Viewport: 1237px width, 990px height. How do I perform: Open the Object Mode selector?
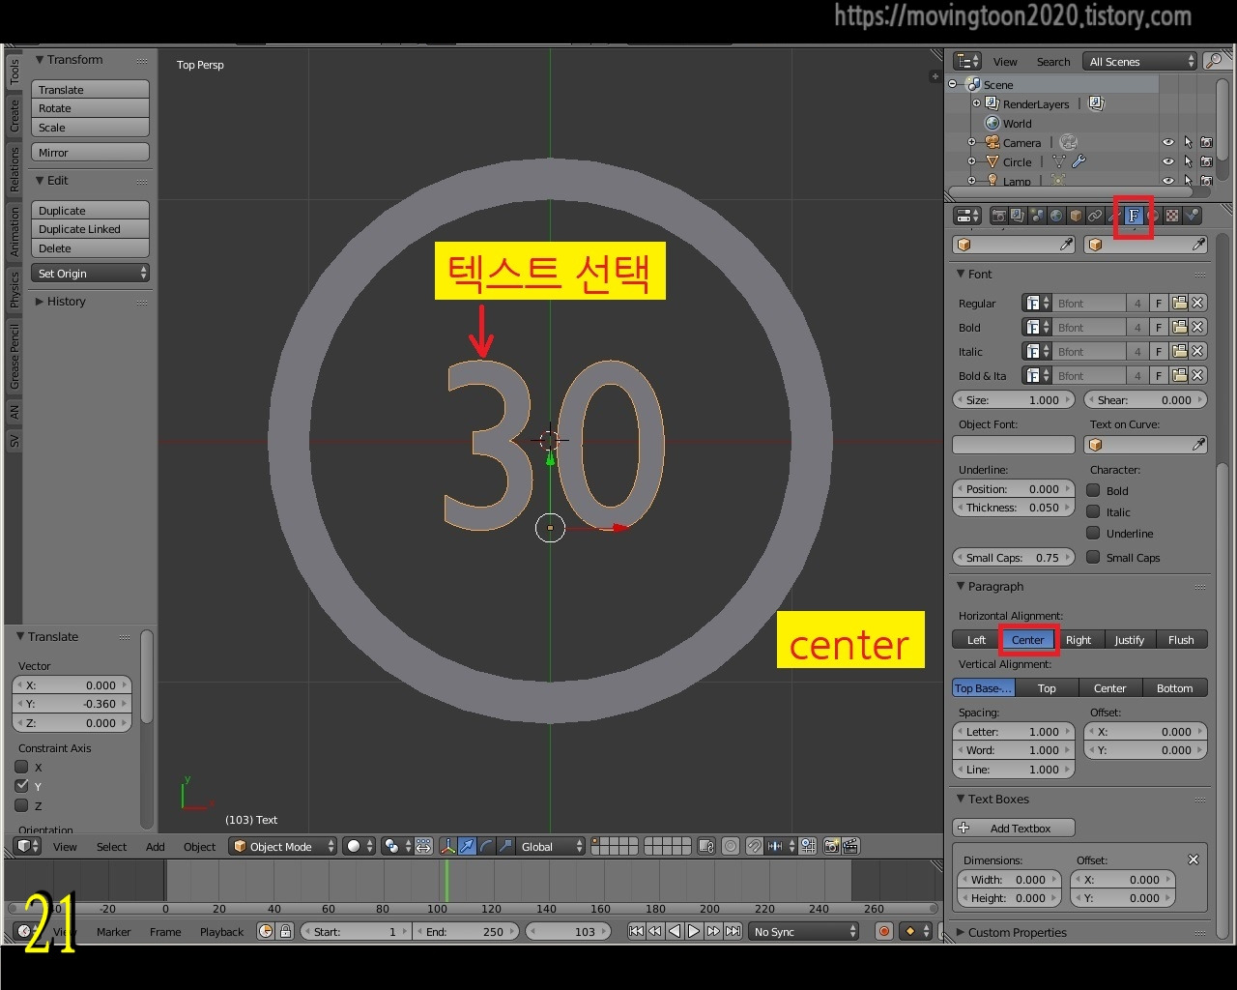point(283,846)
